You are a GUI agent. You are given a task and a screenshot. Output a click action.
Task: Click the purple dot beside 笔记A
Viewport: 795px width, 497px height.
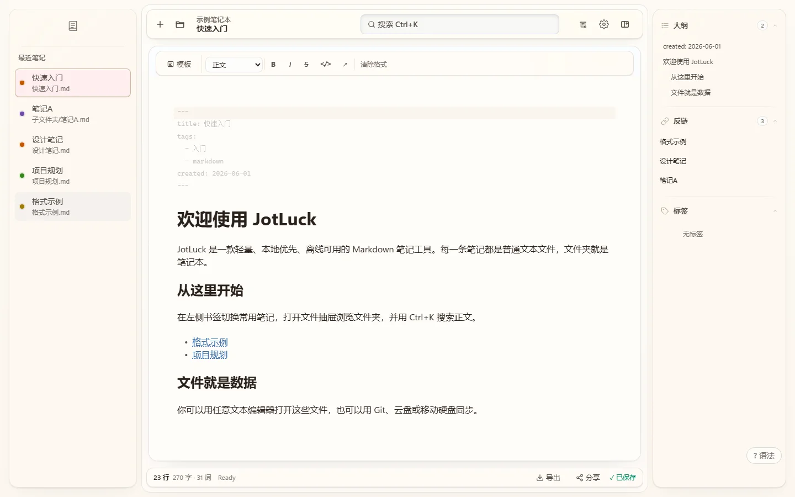[22, 114]
